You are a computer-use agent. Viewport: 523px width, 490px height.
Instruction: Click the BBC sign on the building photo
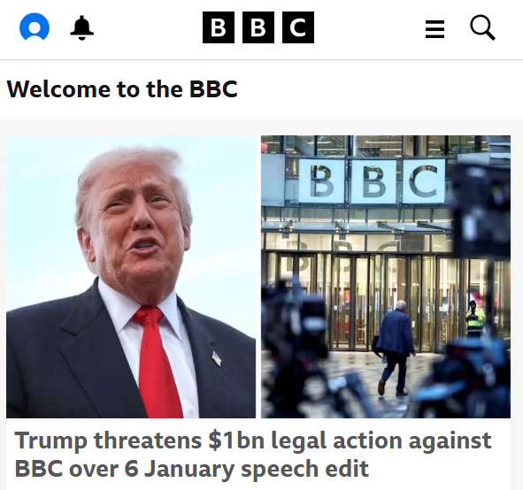372,181
